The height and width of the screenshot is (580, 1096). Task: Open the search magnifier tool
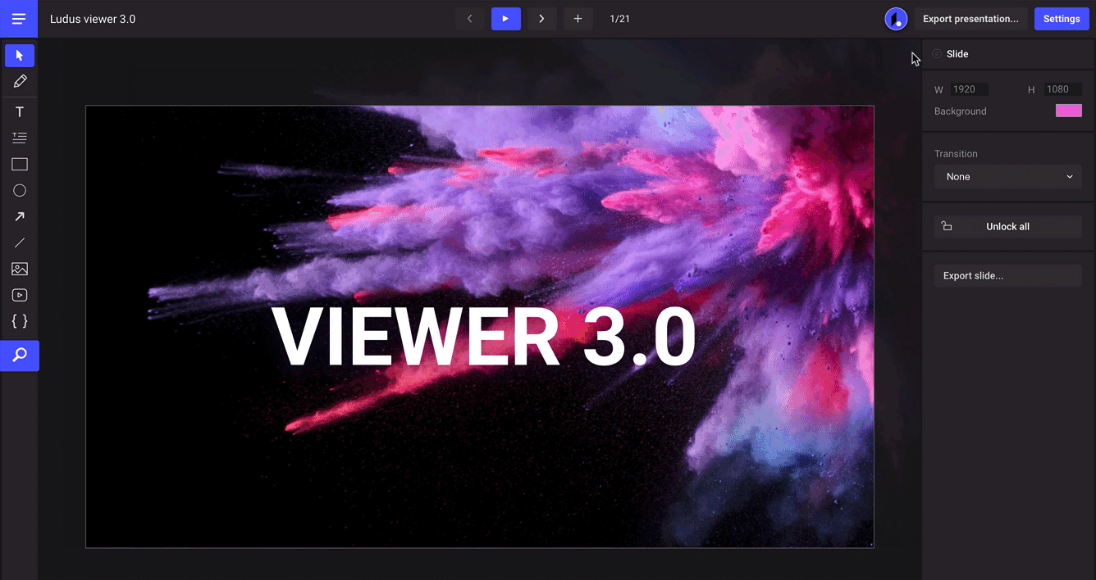(20, 356)
